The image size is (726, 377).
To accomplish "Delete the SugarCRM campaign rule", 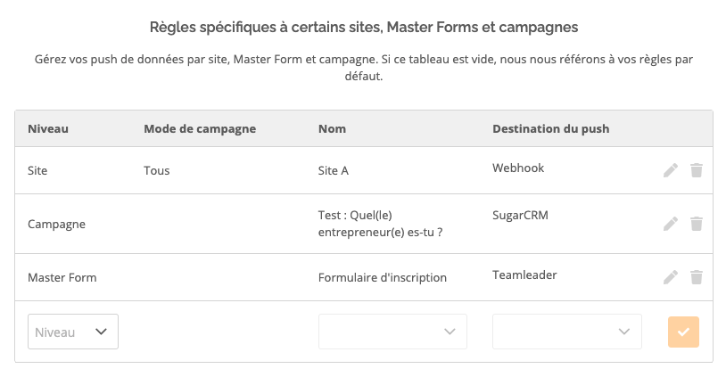I will tap(697, 224).
